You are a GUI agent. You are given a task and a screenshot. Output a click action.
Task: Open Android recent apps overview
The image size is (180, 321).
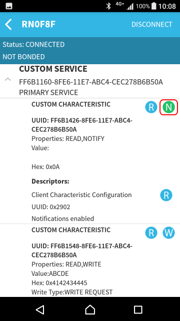tap(138, 309)
